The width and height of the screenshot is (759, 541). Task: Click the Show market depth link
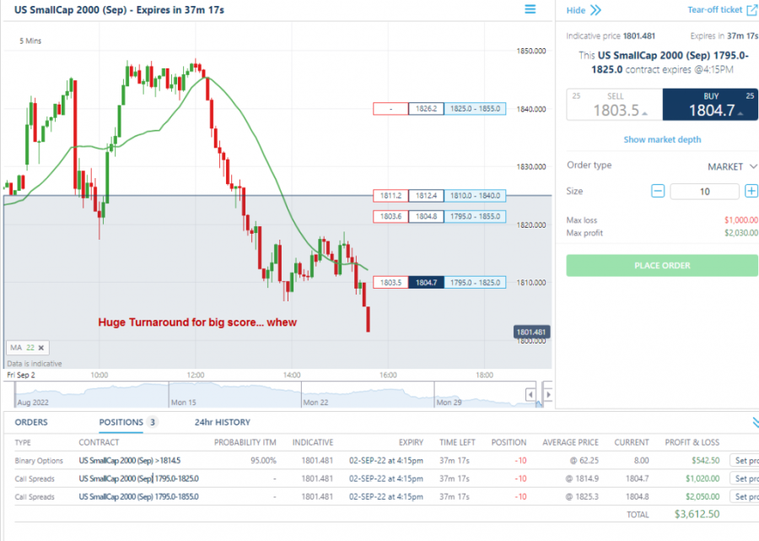(662, 139)
